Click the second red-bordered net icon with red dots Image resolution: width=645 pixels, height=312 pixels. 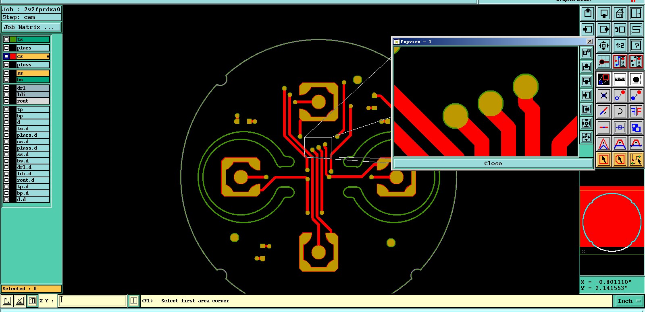(636, 62)
